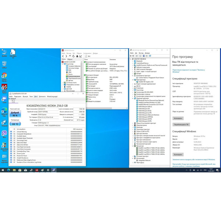Select the C: D: disk tab in CrystalDiskInfo

(x=13, y=100)
